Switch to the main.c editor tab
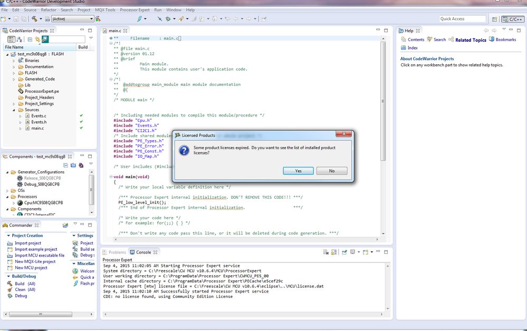Image resolution: width=527 pixels, height=331 pixels. 115,31
